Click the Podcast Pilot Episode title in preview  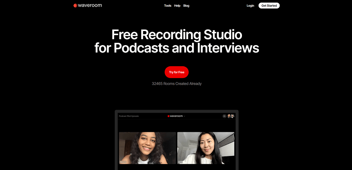click(x=129, y=116)
